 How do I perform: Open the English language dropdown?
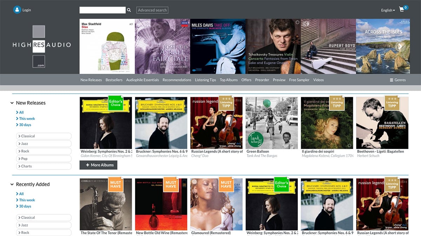coord(388,10)
